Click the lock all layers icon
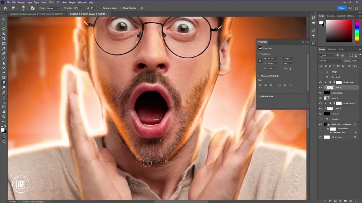 (x=343, y=66)
